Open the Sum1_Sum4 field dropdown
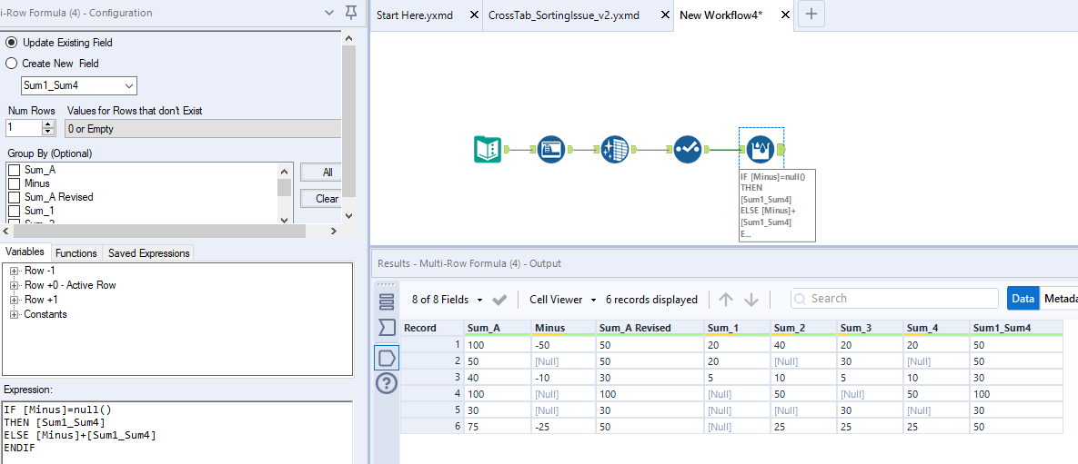This screenshot has height=464, width=1078. 128,85
